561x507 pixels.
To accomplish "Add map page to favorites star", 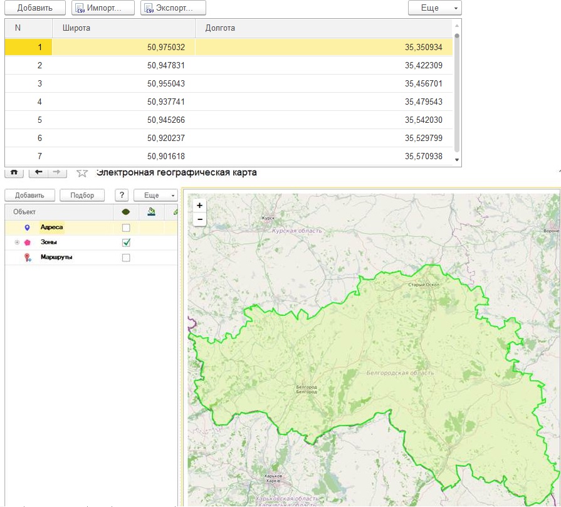I will 81,172.
